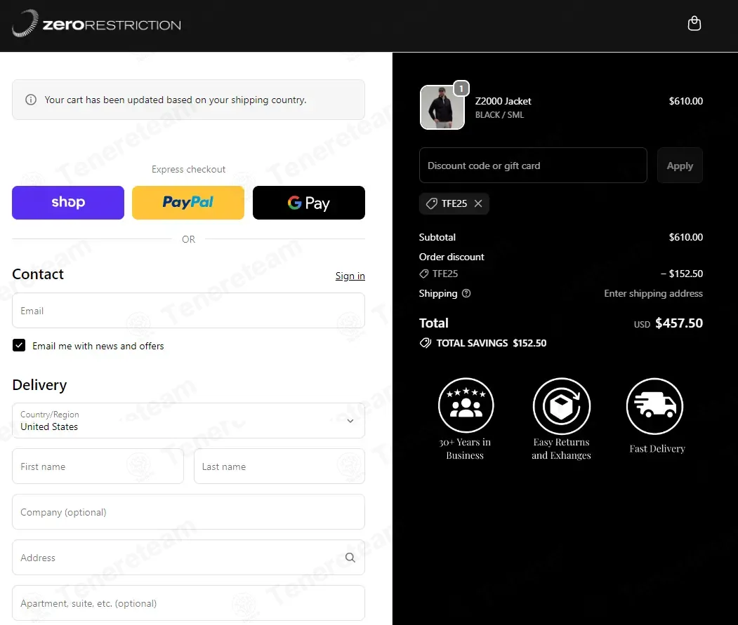Screen dimensions: 738x625
Task: Focus the Last name field
Action: pos(279,466)
